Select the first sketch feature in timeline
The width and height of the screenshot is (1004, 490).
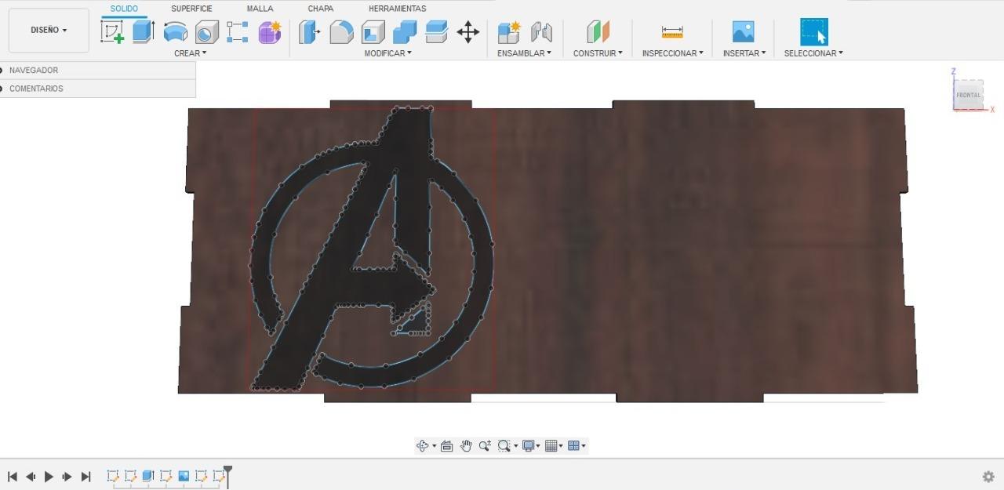[112, 476]
